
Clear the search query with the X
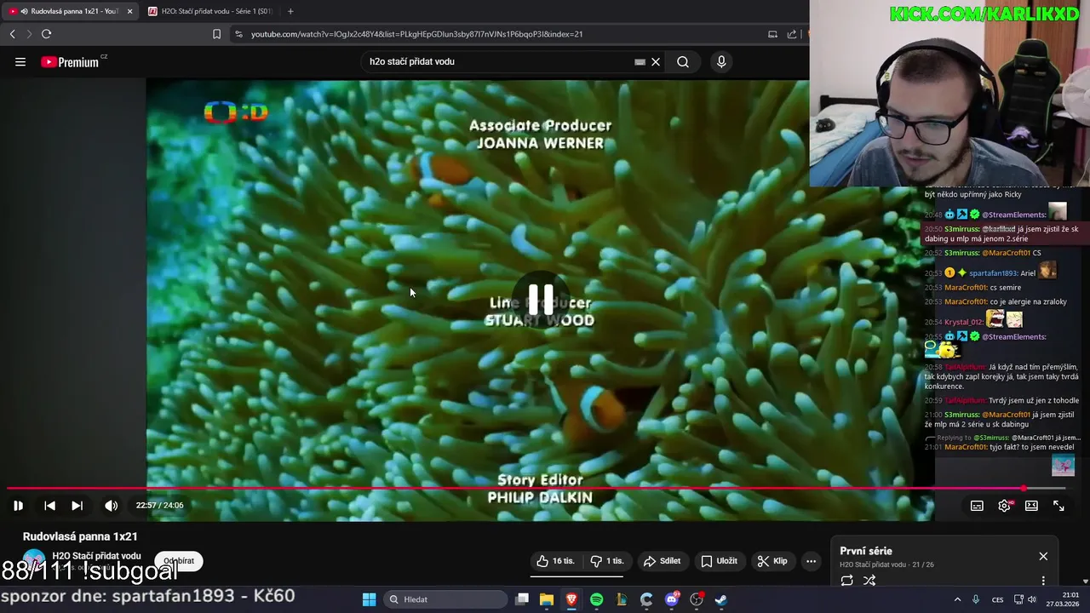coord(656,61)
